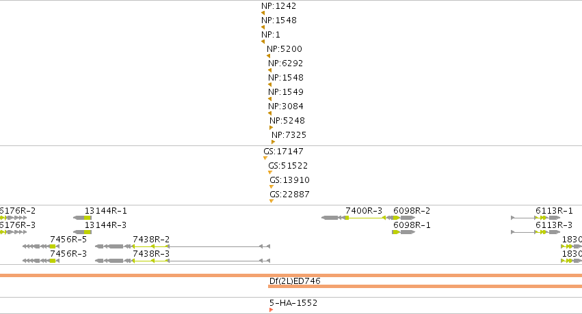This screenshot has height=314, width=582.
Task: Click the NP:1549 insertion label
Action: (286, 92)
